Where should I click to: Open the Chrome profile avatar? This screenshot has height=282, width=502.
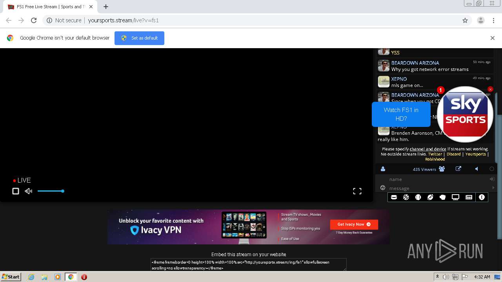pos(480,20)
